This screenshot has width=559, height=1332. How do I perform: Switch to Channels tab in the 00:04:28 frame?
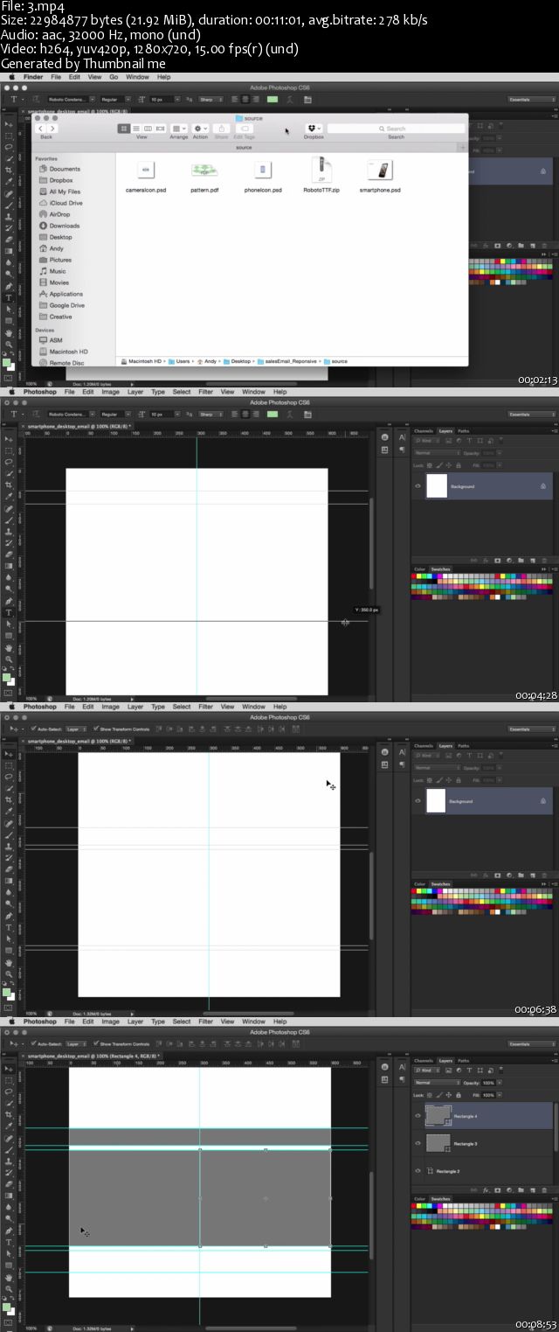424,430
